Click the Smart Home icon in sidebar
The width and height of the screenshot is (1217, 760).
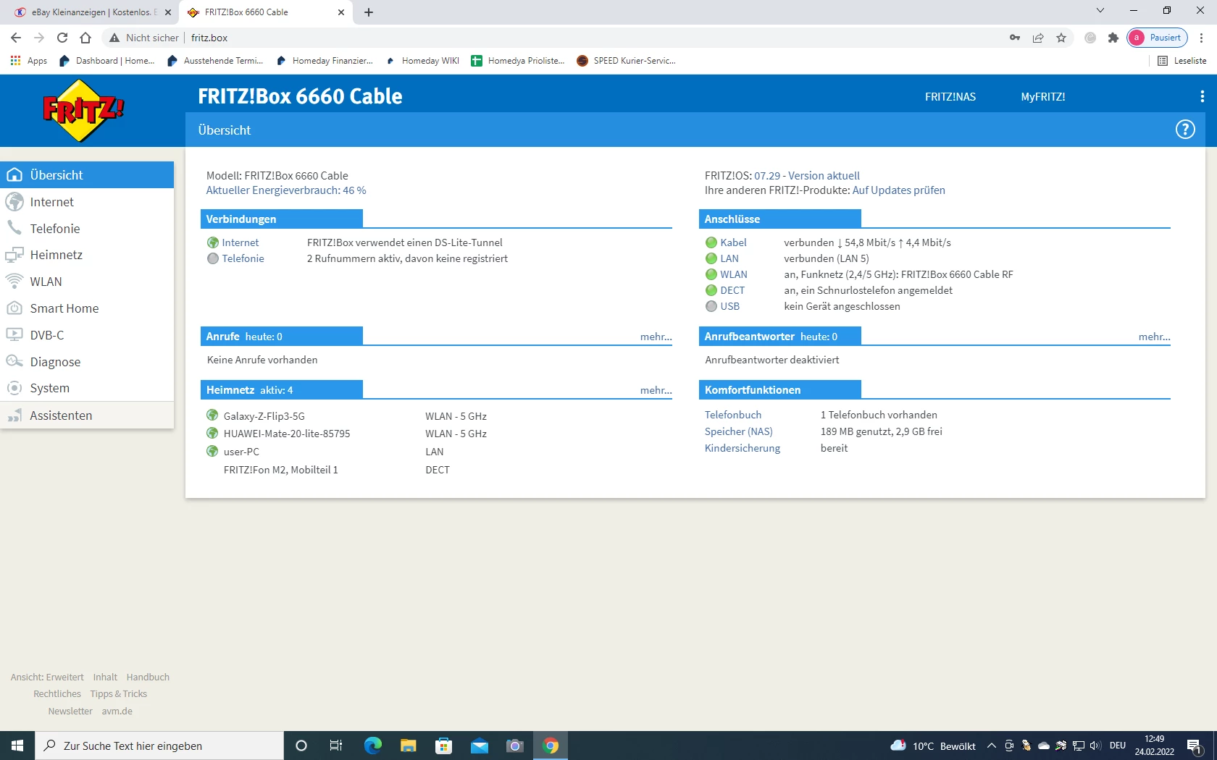(14, 308)
